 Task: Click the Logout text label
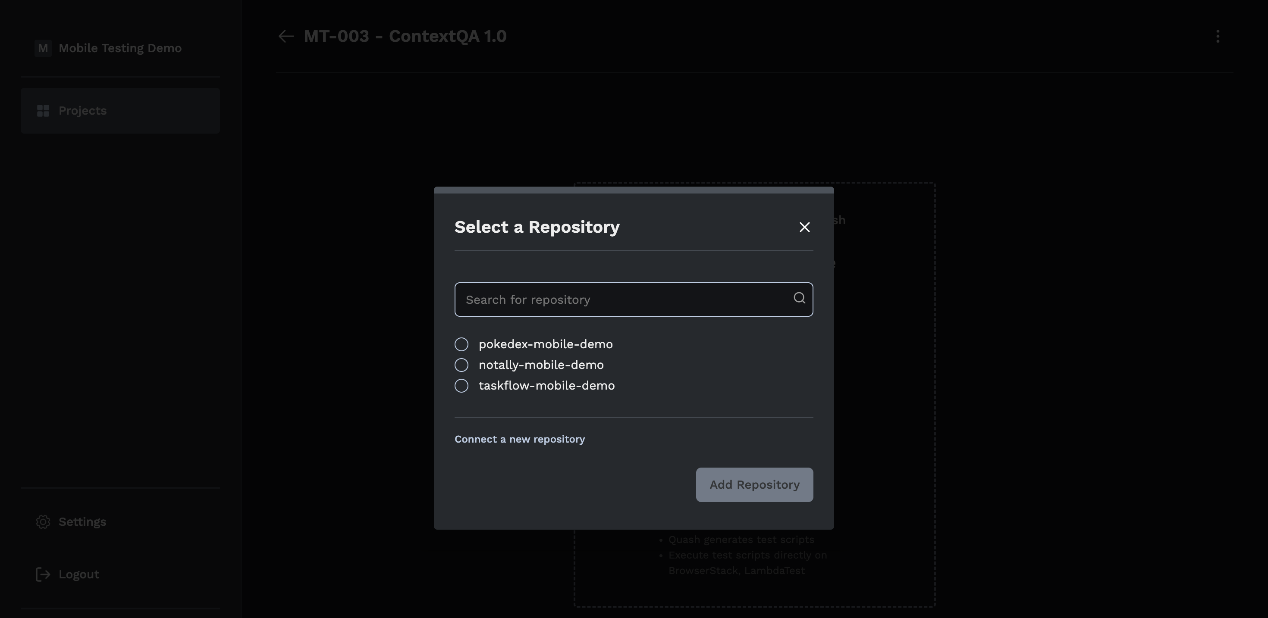pyautogui.click(x=79, y=574)
